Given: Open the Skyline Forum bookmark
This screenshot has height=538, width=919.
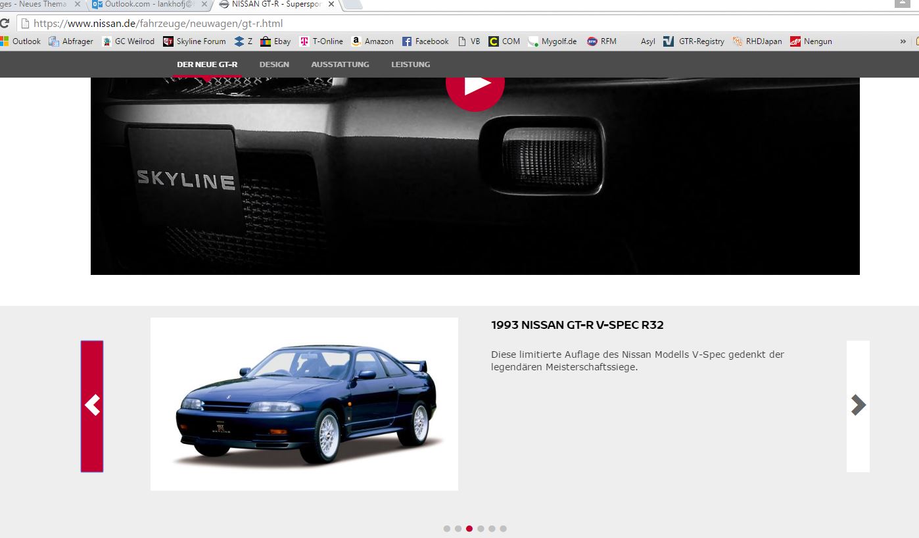Looking at the screenshot, I should click(x=195, y=41).
